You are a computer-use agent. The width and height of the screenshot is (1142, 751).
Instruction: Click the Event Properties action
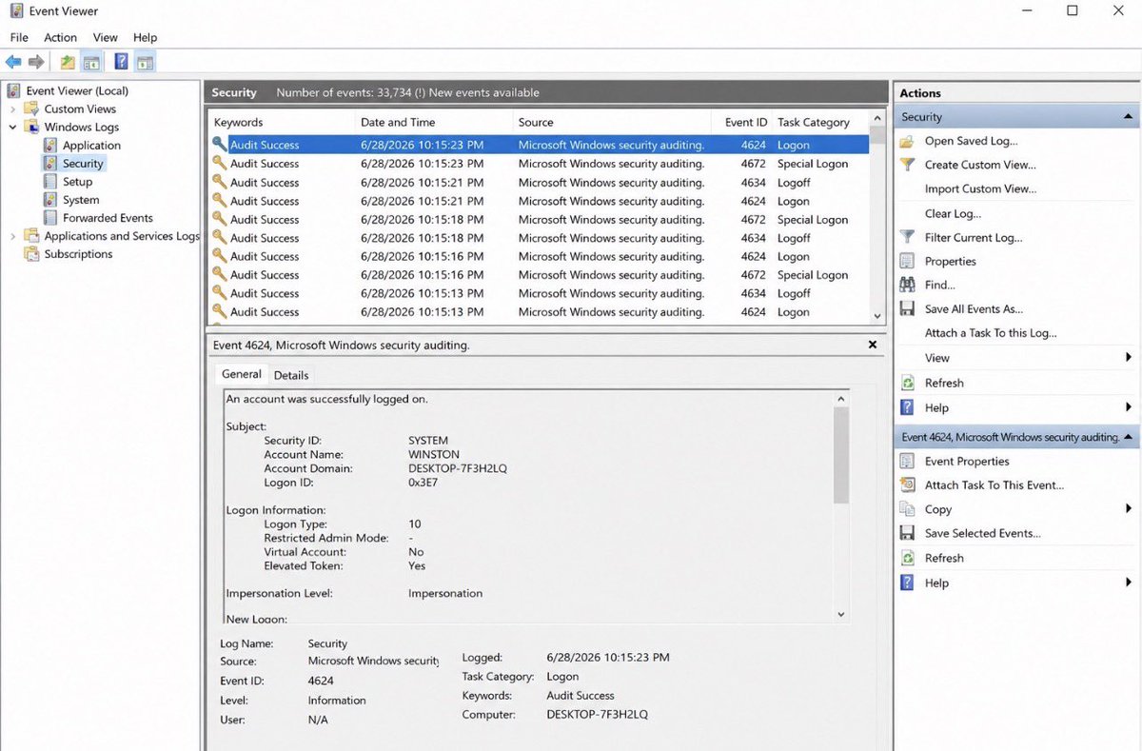pos(967,461)
